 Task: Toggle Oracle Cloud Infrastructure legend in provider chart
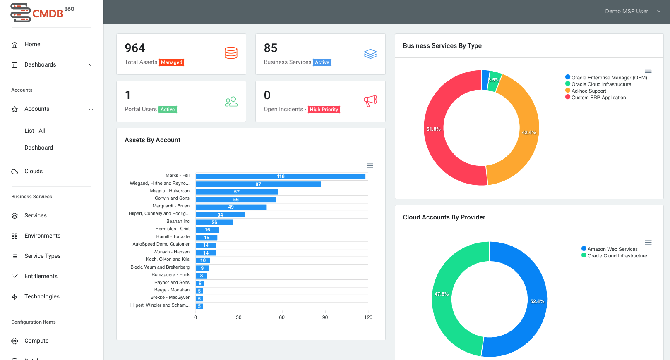(614, 255)
